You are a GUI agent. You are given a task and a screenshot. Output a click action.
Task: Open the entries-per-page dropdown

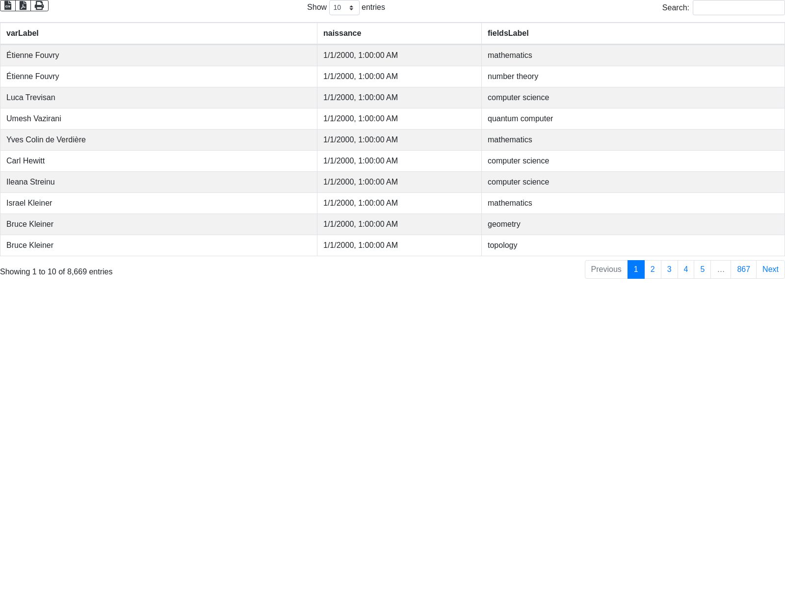[344, 8]
